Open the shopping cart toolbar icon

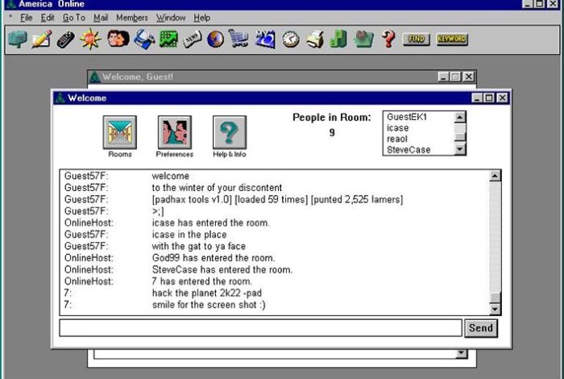pyautogui.click(x=238, y=39)
